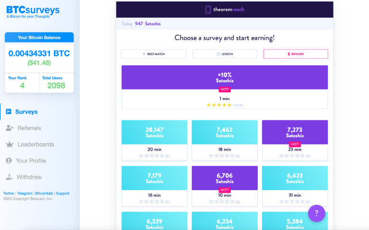Select the 6,329 Satoshis survey card
The width and height of the screenshot is (369, 230).
(154, 221)
